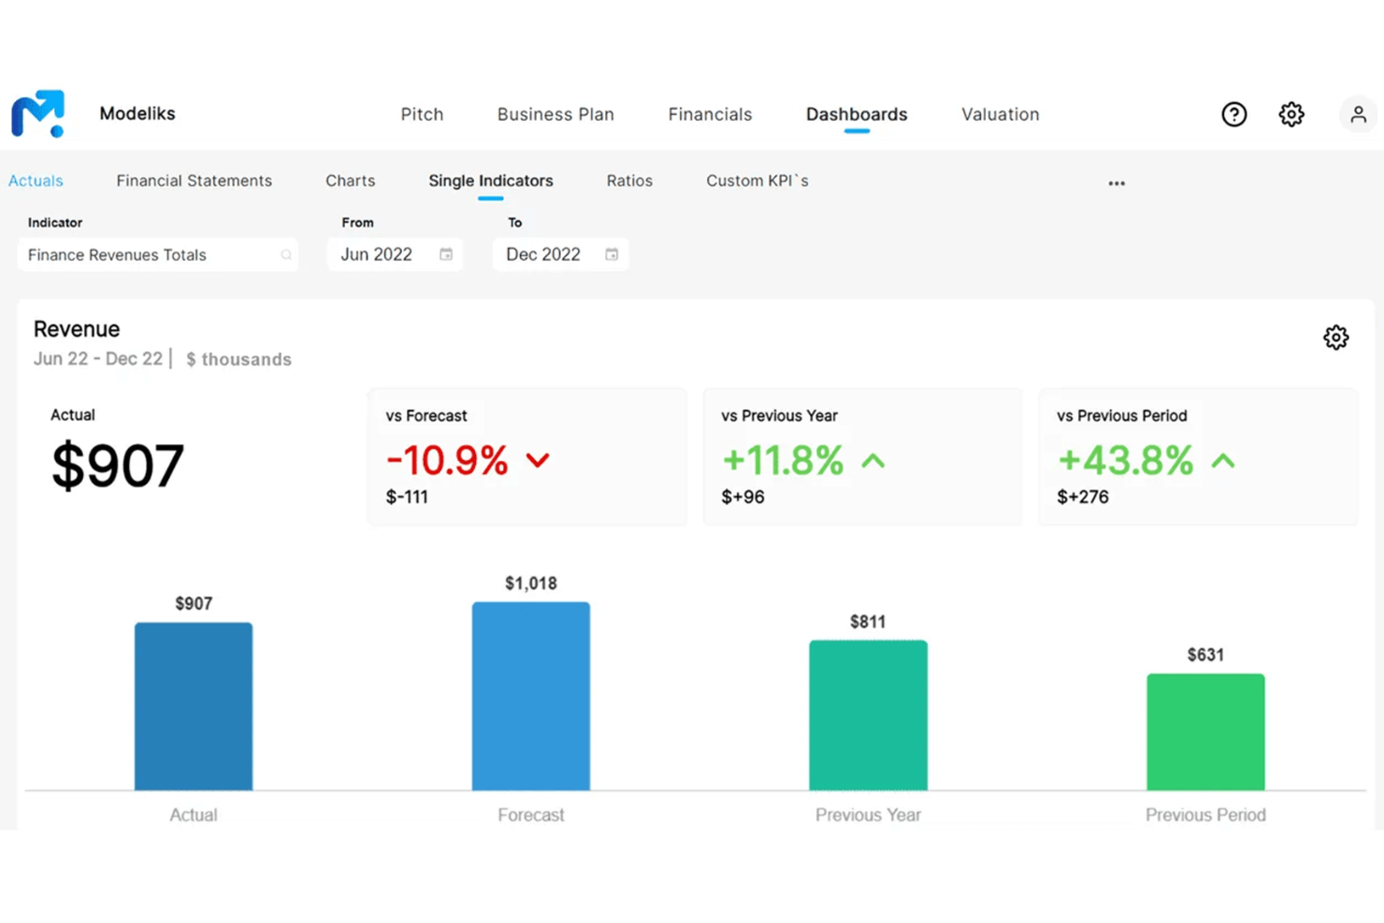The width and height of the screenshot is (1384, 923).
Task: Open the To date calendar icon
Action: click(x=612, y=253)
